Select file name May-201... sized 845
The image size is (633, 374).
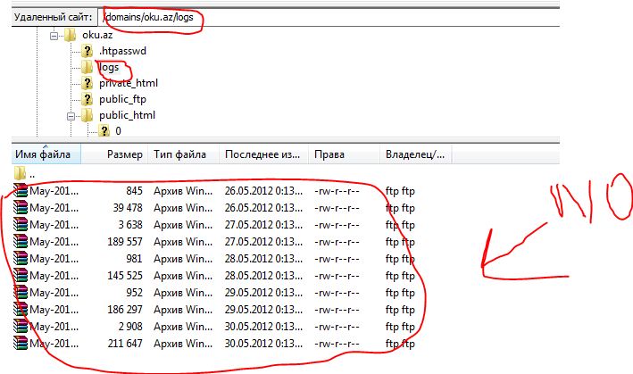coord(54,190)
